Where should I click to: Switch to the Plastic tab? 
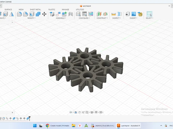(52, 10)
